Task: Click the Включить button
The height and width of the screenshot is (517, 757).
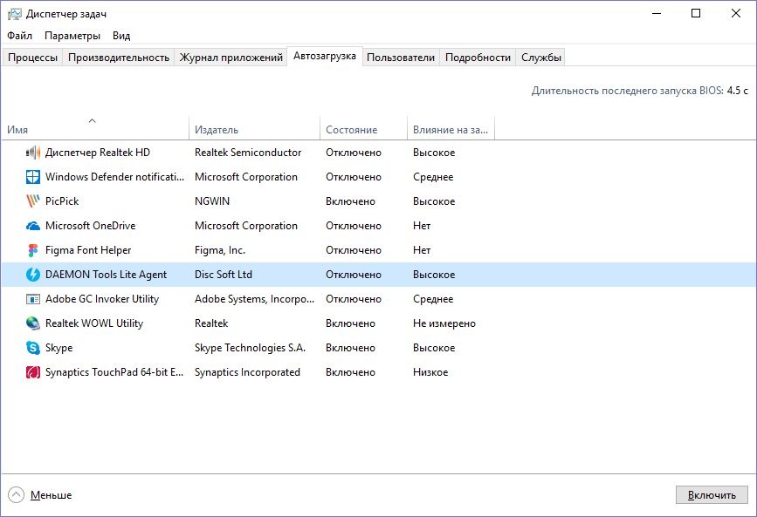Action: point(711,495)
